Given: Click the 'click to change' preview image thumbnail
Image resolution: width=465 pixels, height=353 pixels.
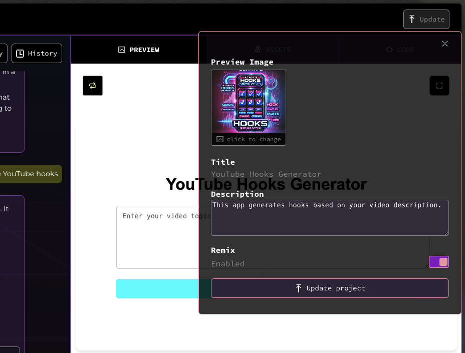Looking at the screenshot, I should pos(249,104).
